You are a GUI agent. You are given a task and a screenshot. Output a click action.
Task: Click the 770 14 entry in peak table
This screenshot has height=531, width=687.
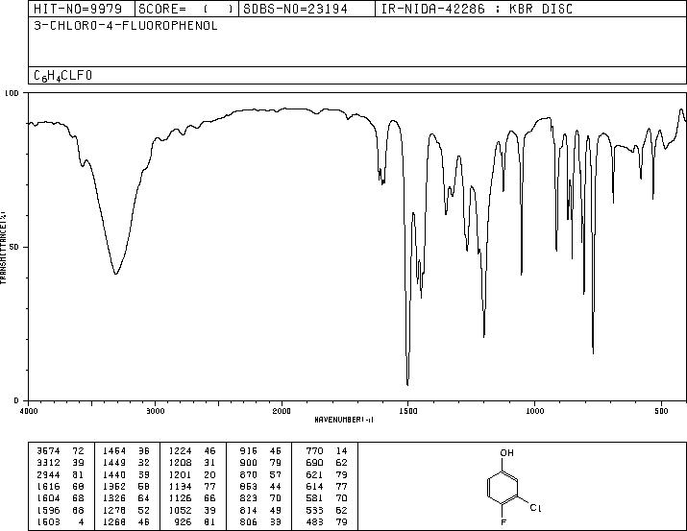(x=327, y=451)
